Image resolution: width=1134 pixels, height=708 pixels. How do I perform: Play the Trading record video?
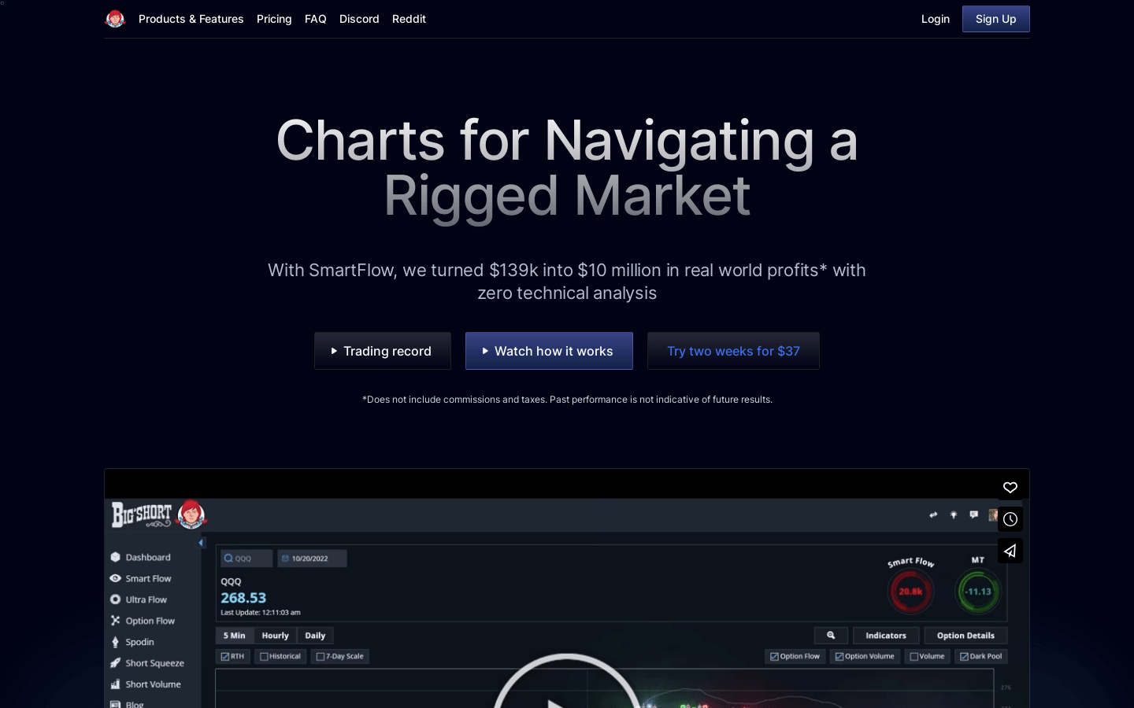(383, 351)
